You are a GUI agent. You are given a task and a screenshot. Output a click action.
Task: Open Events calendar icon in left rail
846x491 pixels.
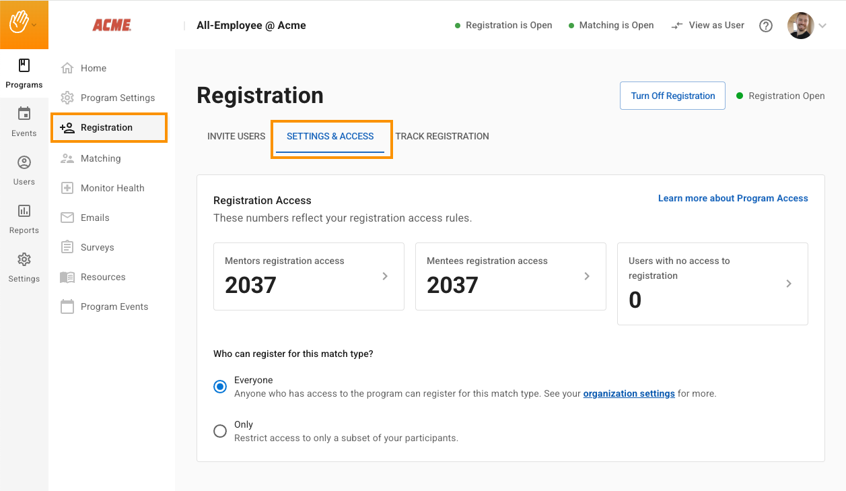pyautogui.click(x=24, y=114)
